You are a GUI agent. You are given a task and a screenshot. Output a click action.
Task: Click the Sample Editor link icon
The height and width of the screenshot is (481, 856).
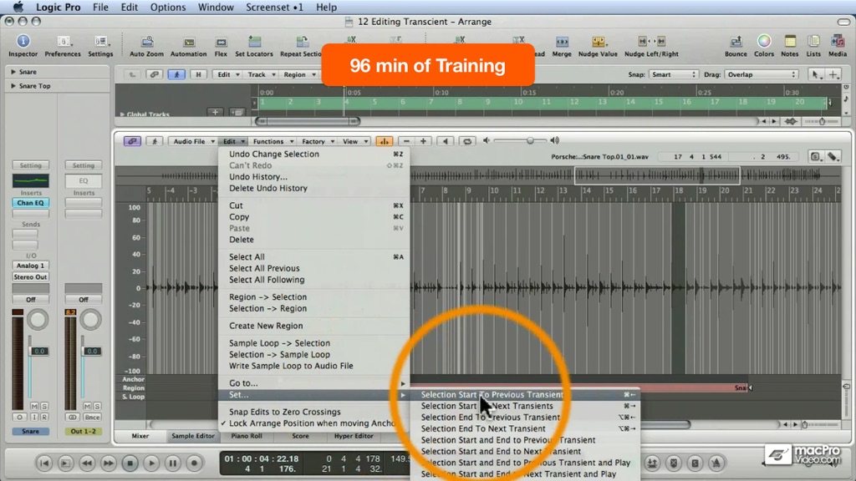pyautogui.click(x=132, y=141)
